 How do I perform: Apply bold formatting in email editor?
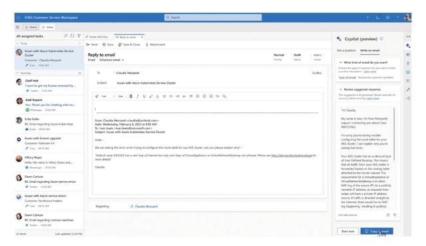click(131, 96)
